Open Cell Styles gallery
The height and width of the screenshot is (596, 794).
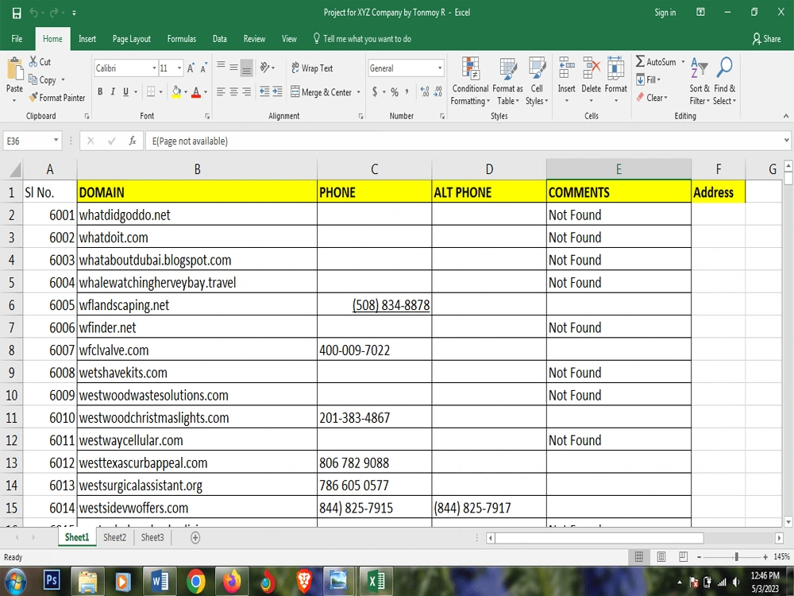pyautogui.click(x=537, y=81)
